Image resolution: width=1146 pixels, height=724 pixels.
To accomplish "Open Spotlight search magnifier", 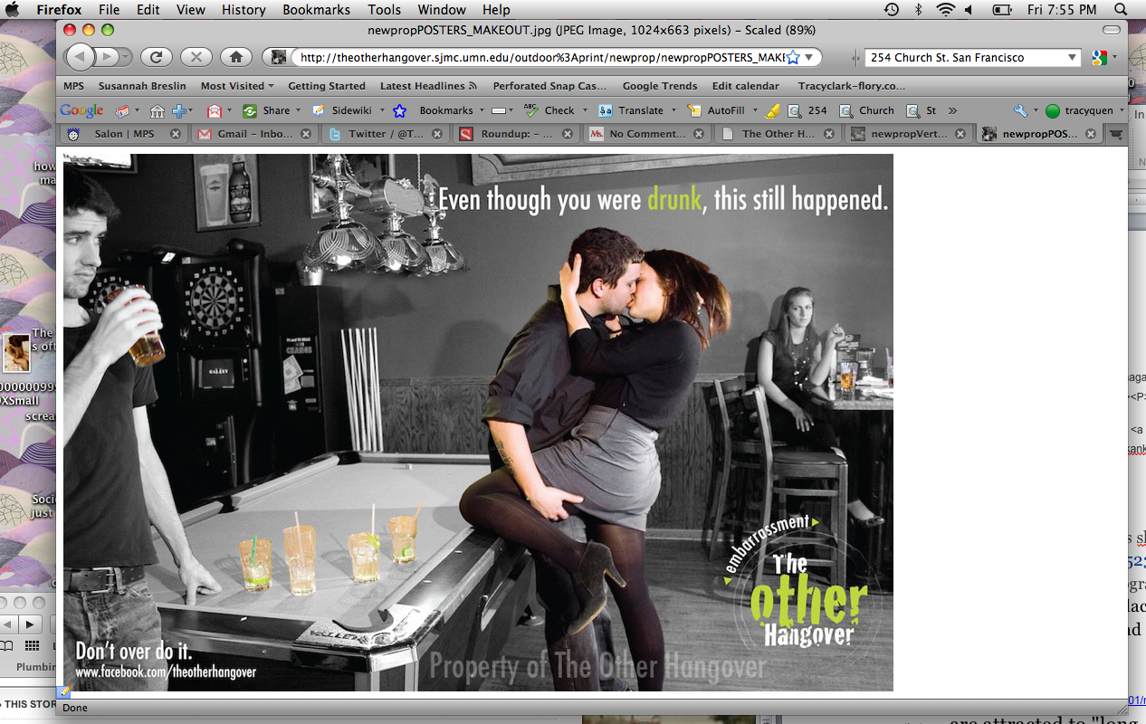I will coord(1122,10).
